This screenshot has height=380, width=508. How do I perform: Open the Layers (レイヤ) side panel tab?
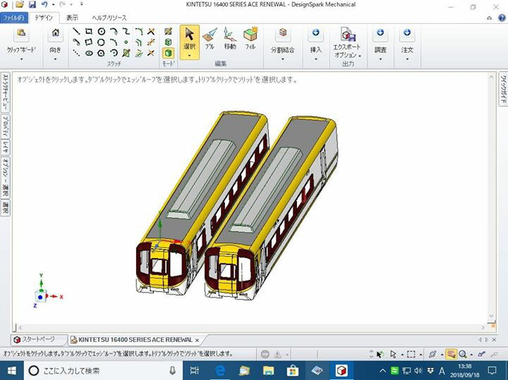click(6, 147)
